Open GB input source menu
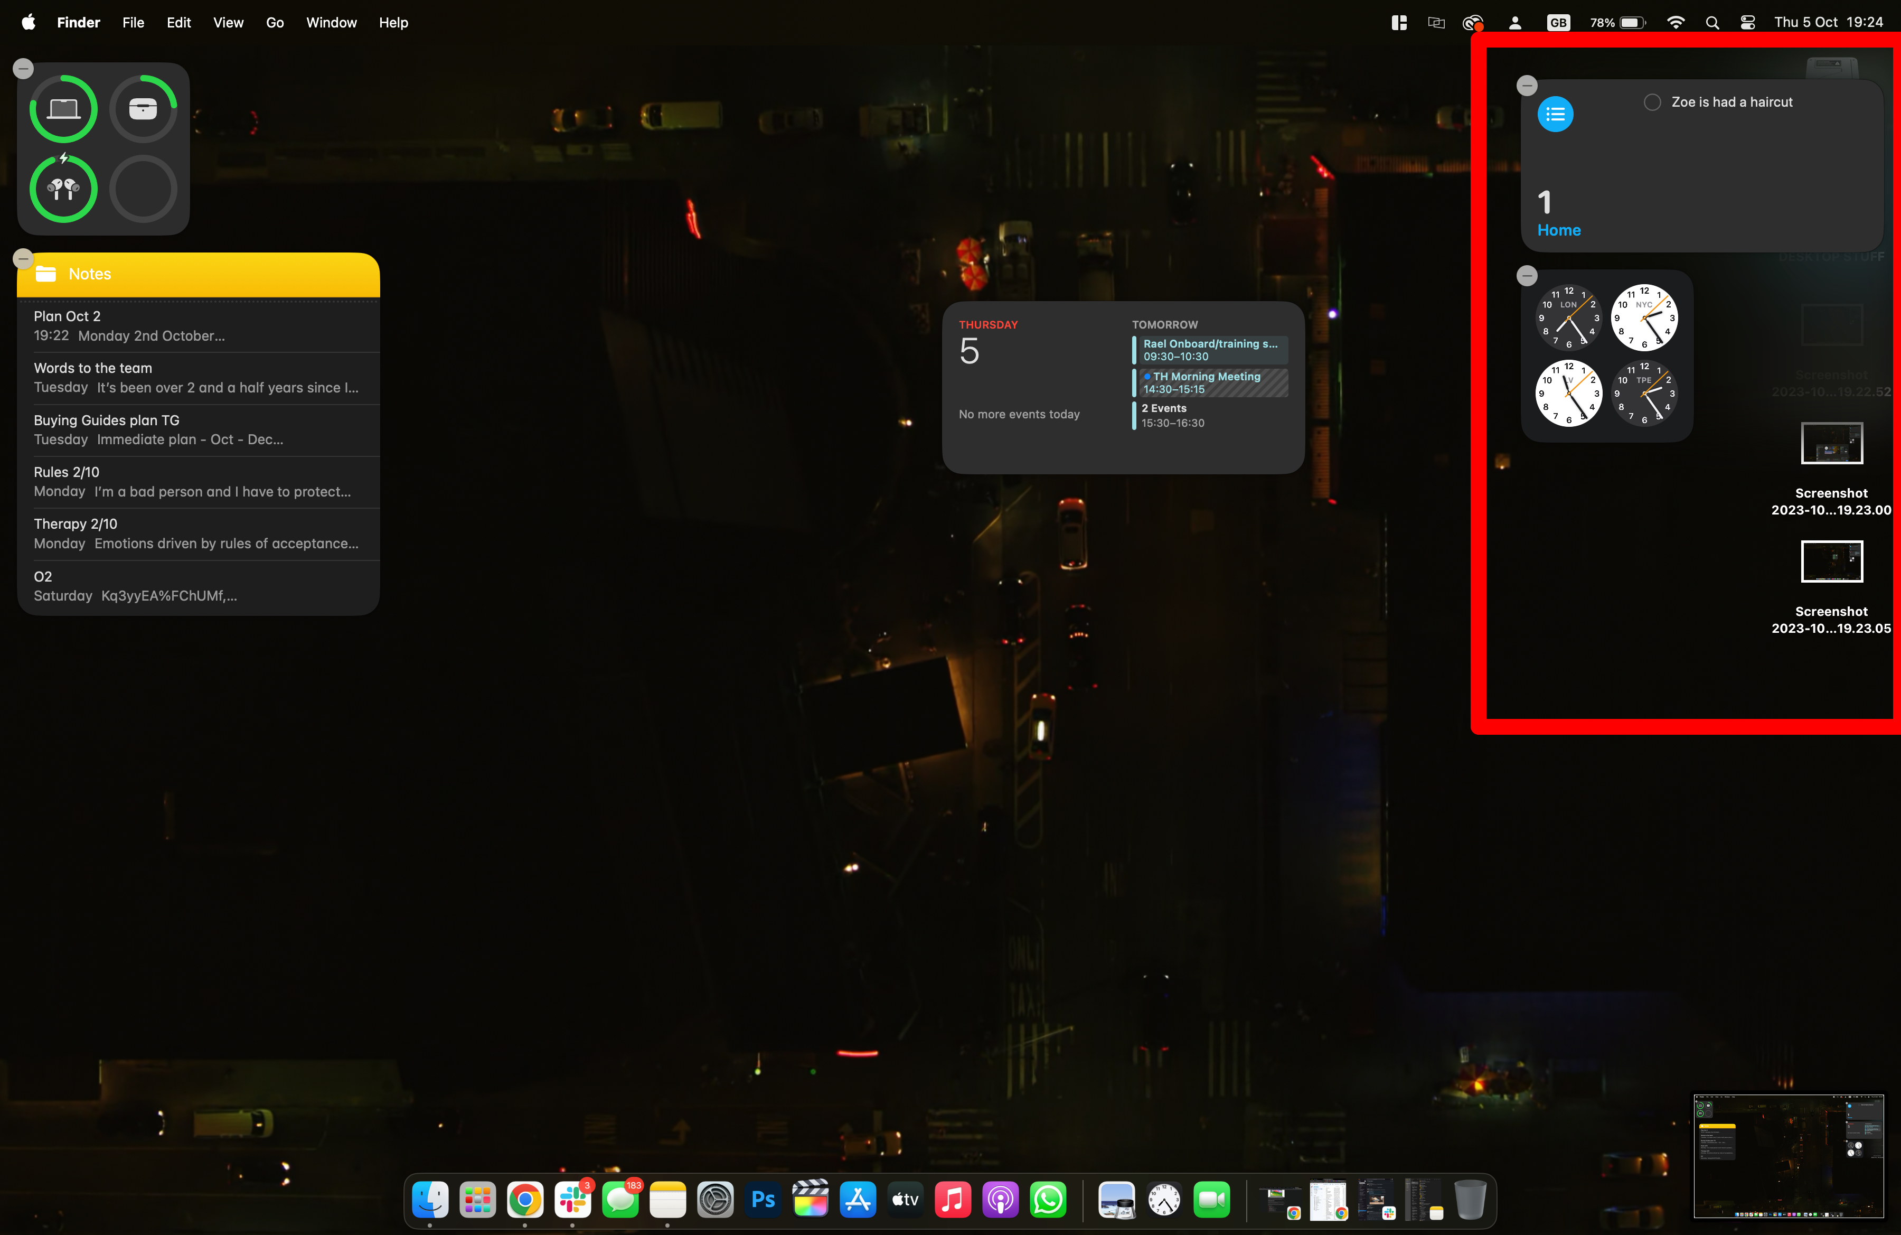 tap(1558, 22)
